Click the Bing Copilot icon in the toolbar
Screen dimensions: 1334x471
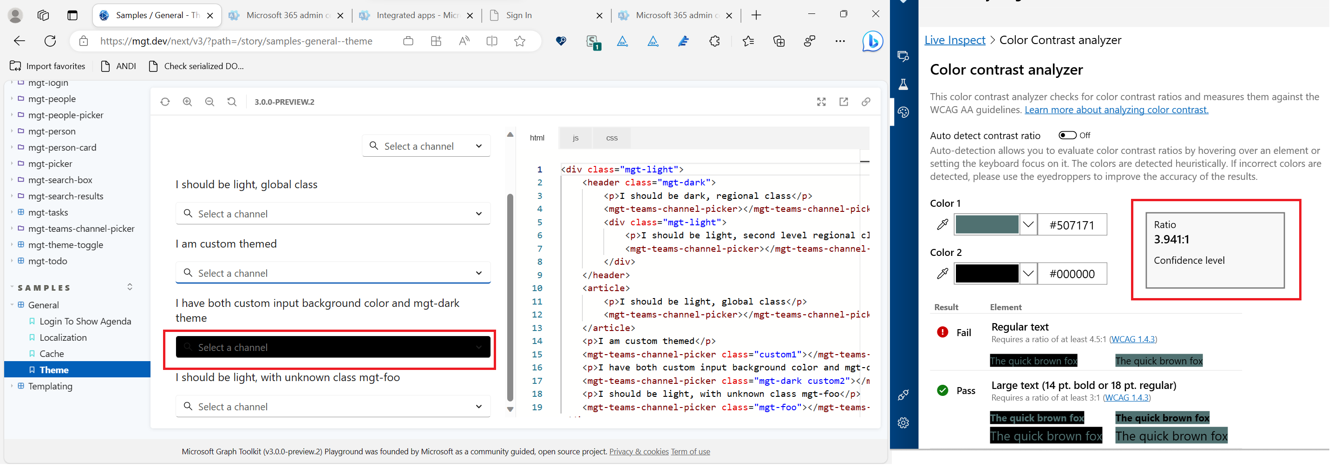[x=872, y=41]
